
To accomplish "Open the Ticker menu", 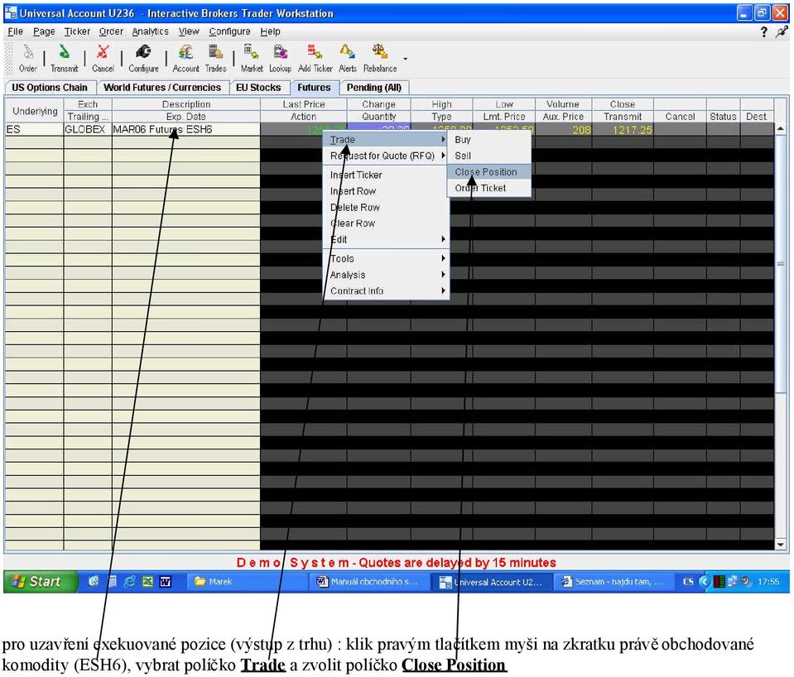I will [77, 31].
